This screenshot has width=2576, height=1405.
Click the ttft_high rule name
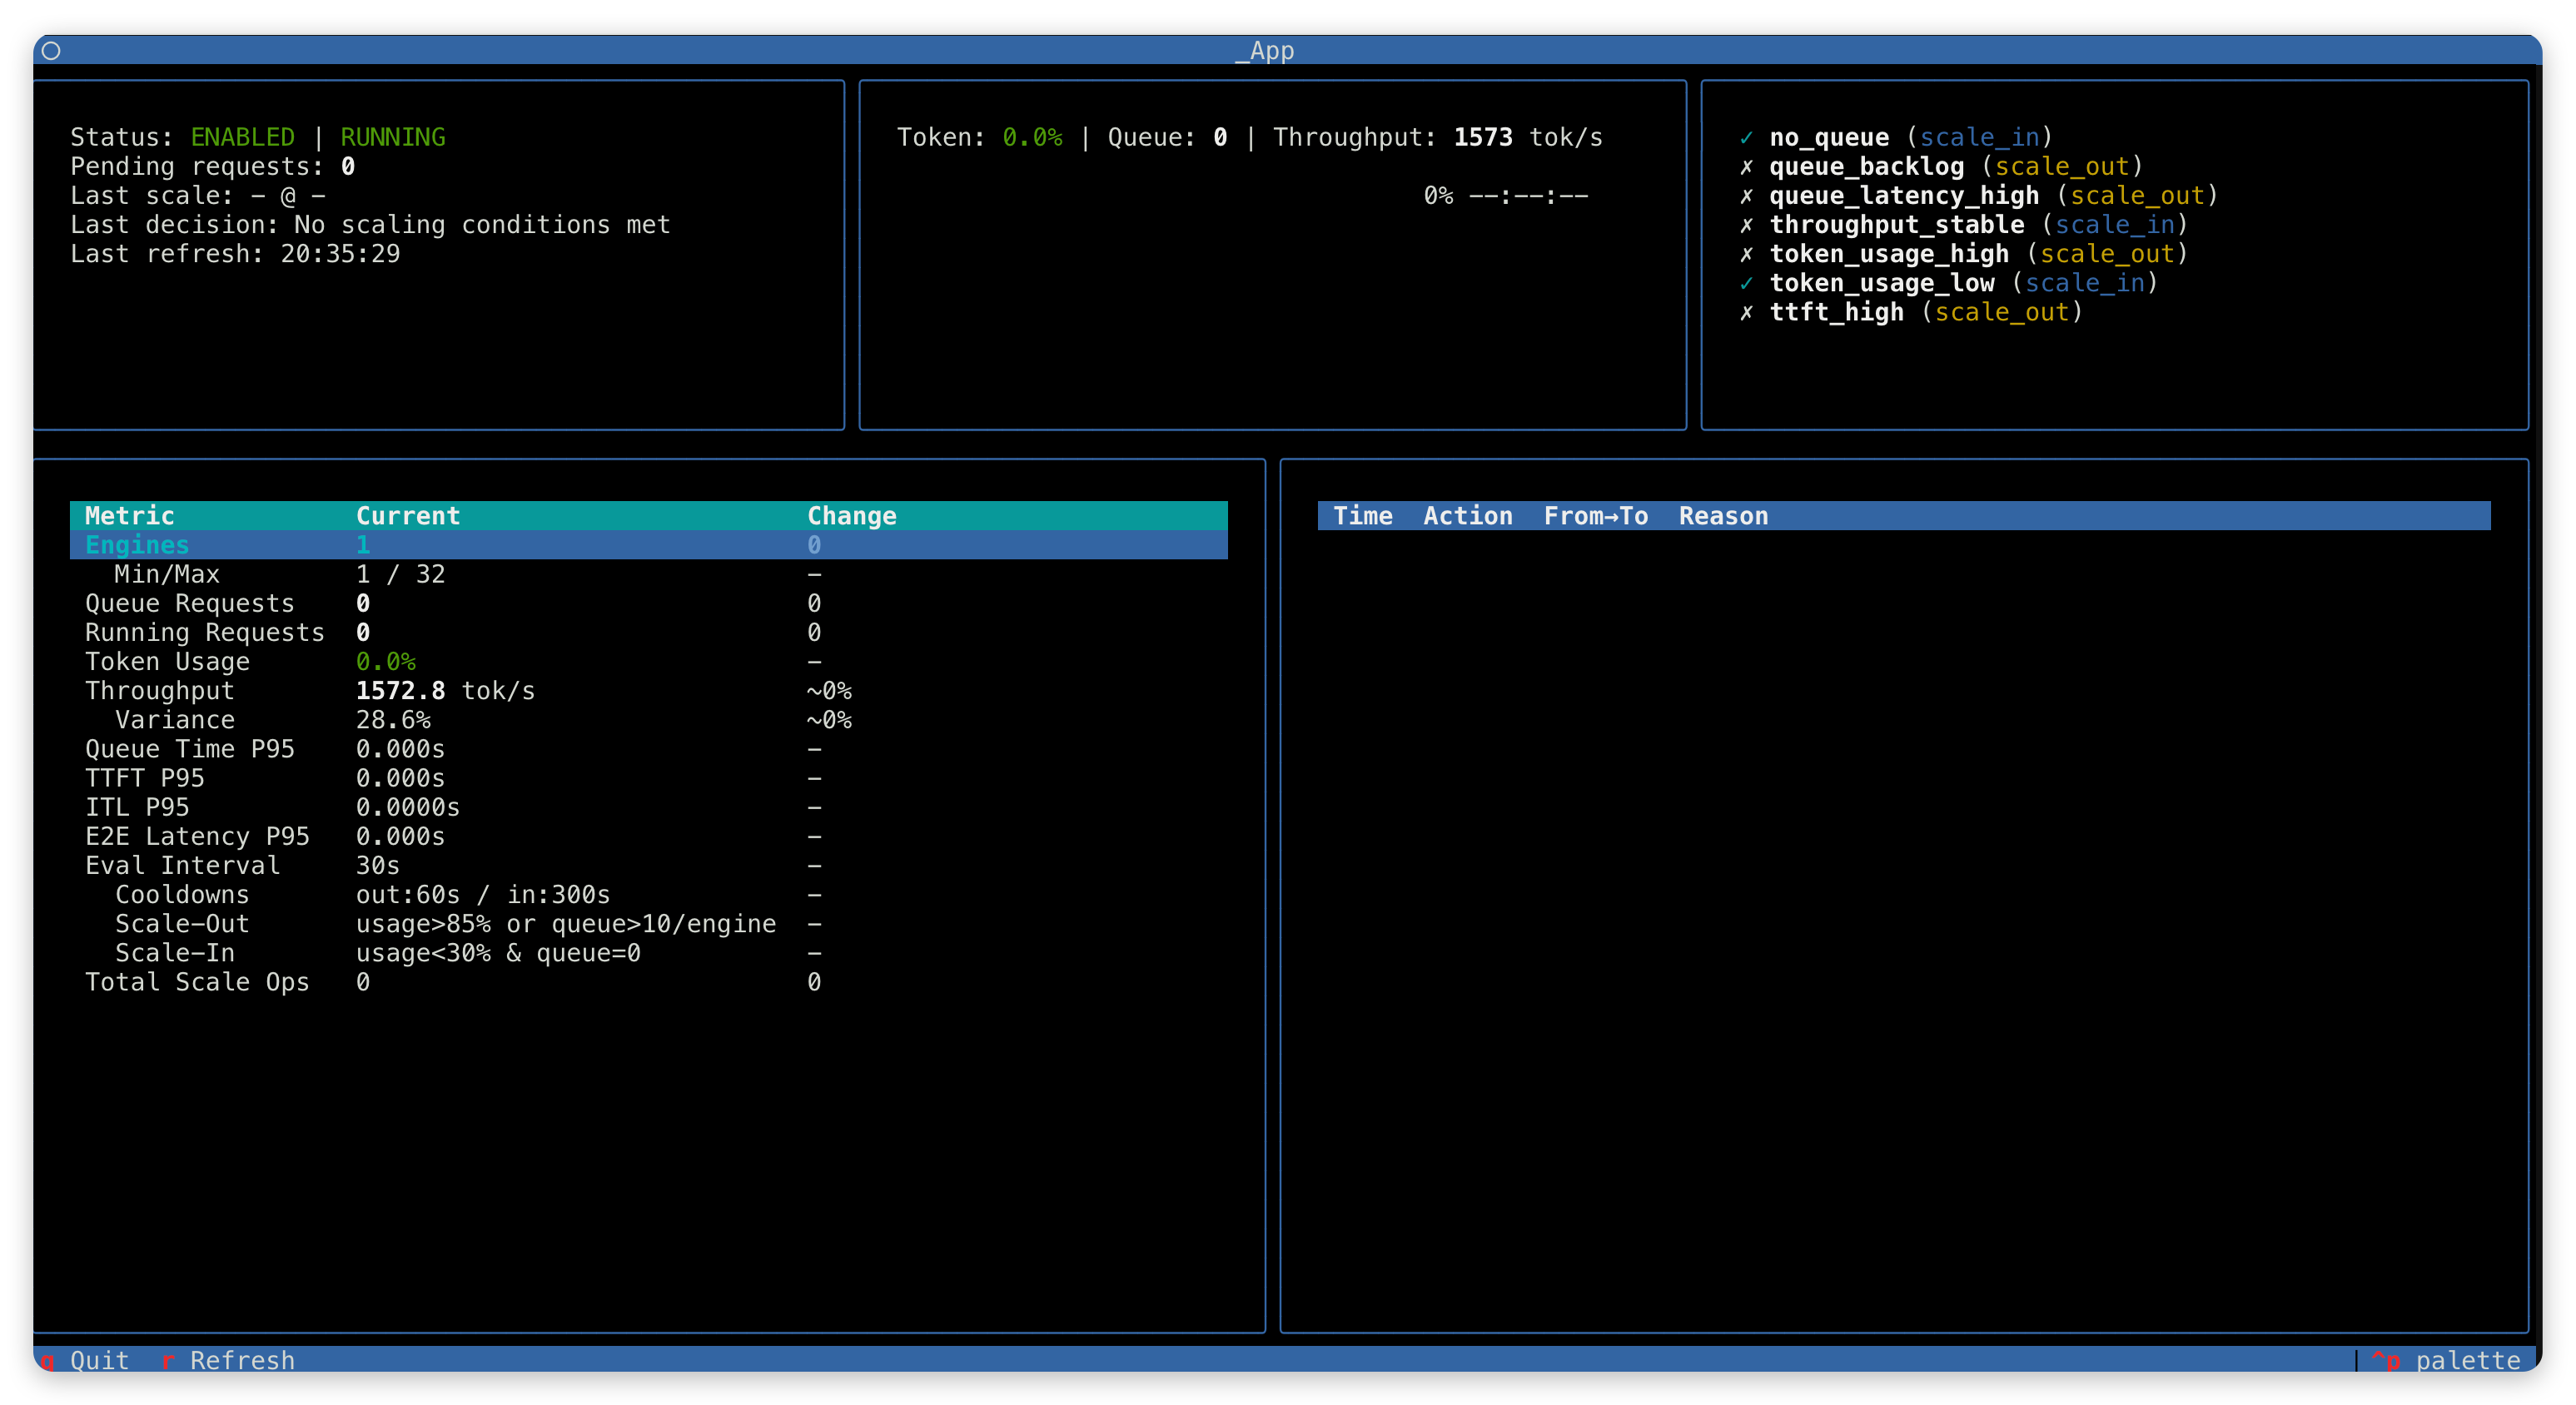1836,312
